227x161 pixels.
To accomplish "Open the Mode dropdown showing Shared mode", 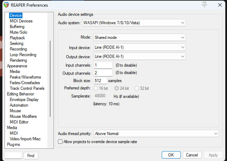I will coord(140,38).
